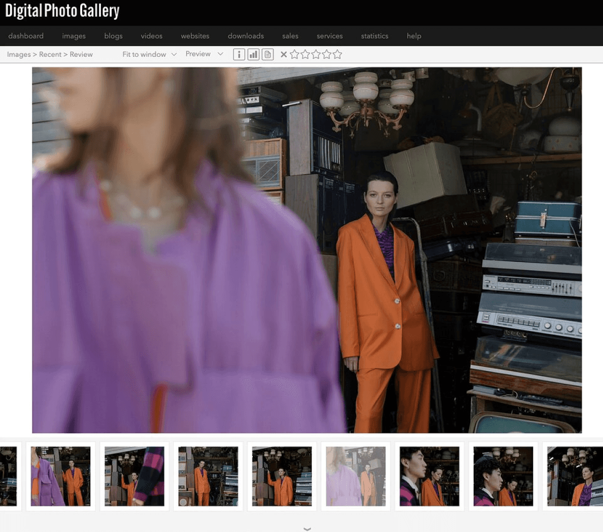Go to the dashboard menu
The image size is (603, 532).
pos(26,36)
